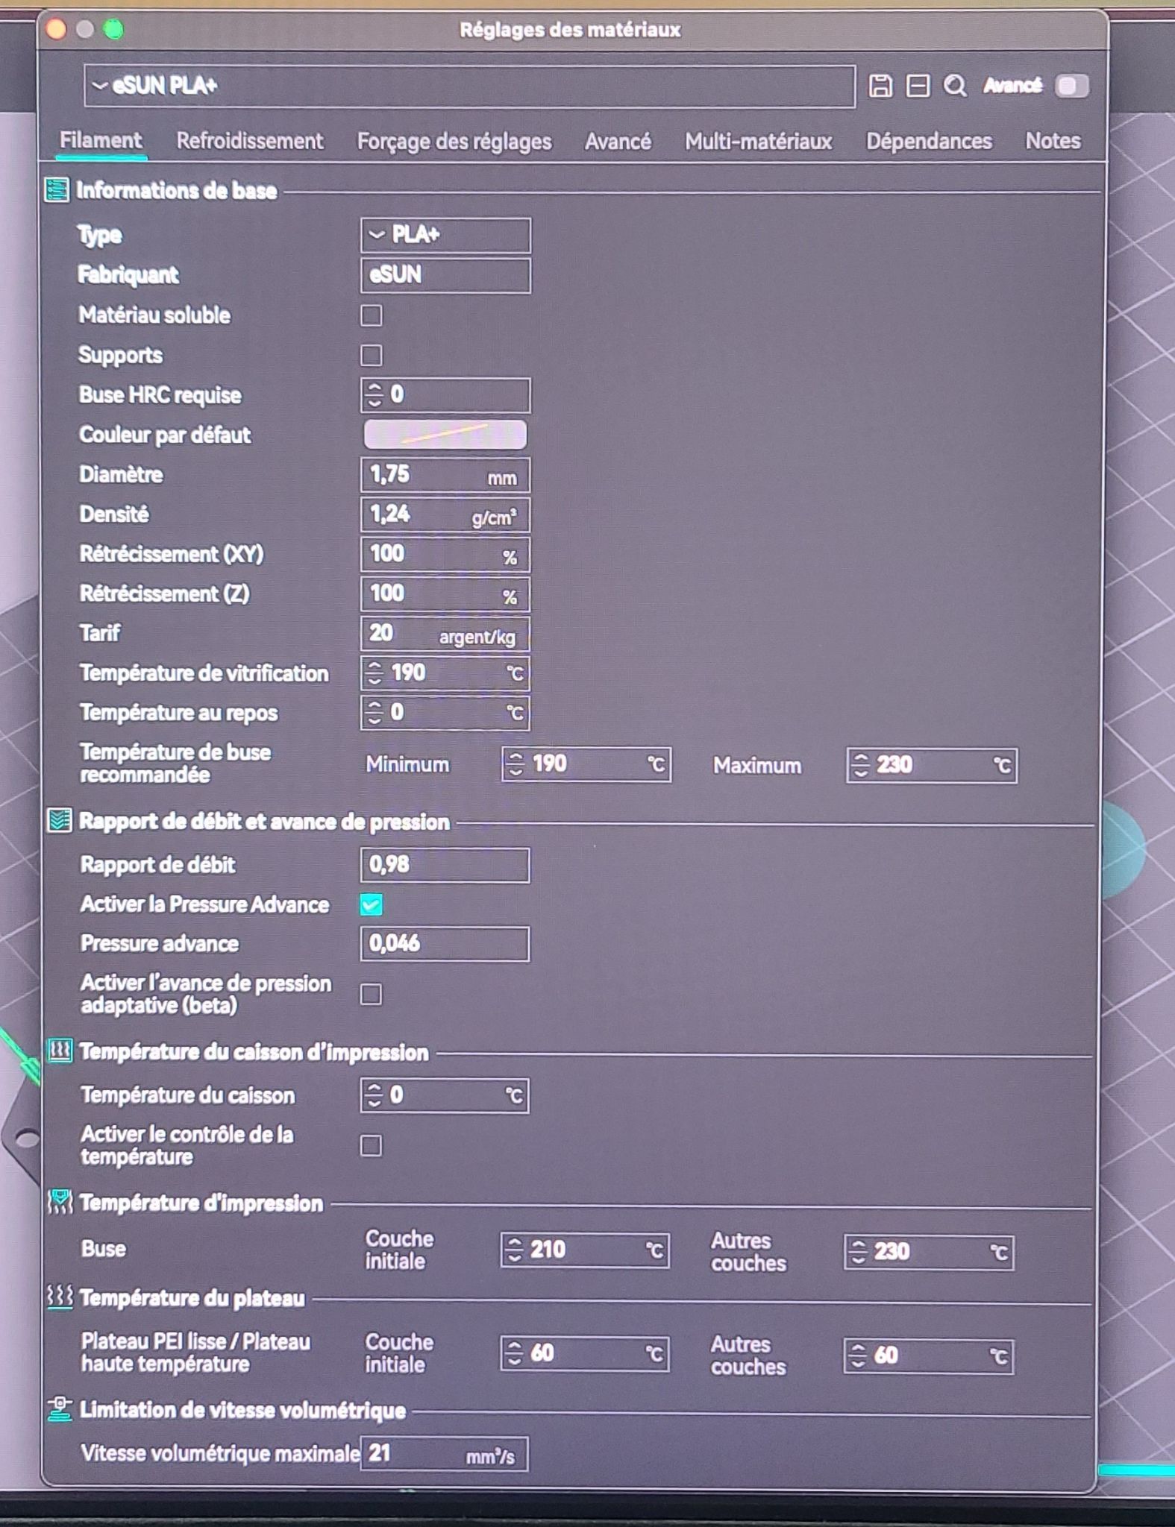The image size is (1175, 1527).
Task: Adjust Maximum nozzle temperature stepper
Action: click(x=861, y=765)
